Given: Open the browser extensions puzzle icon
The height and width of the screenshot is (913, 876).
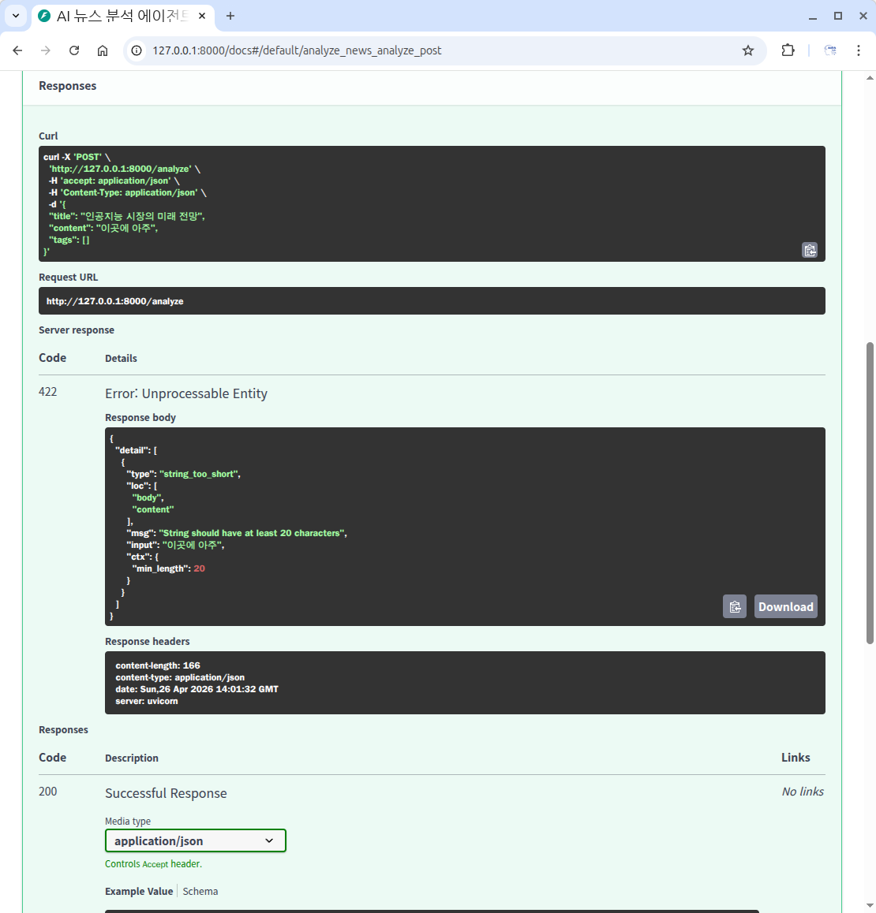Looking at the screenshot, I should pos(788,50).
